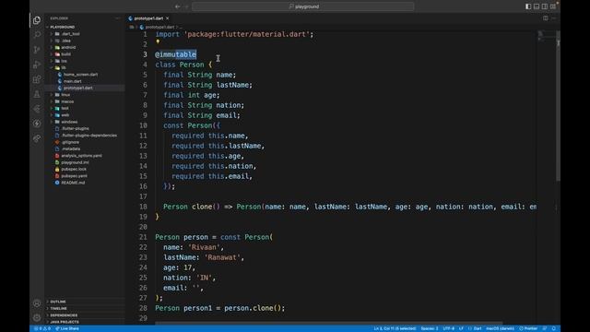Expand the linux folder

pyautogui.click(x=65, y=95)
